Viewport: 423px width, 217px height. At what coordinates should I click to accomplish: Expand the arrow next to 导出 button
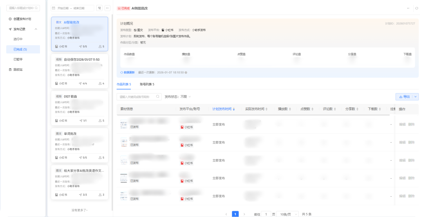click(416, 96)
